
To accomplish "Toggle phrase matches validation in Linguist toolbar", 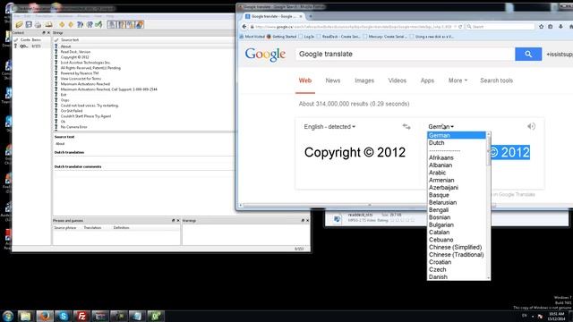I will click(131, 24).
